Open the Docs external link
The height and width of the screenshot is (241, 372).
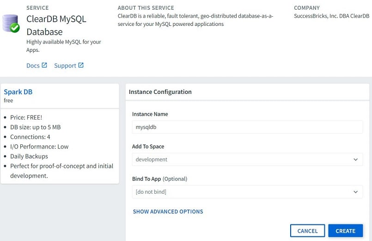(x=37, y=66)
